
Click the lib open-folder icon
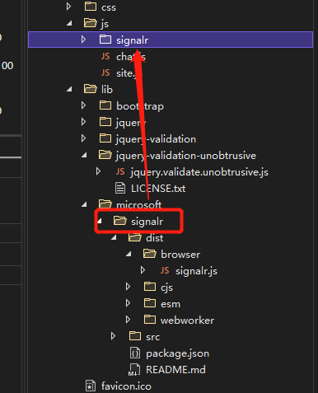coord(91,89)
